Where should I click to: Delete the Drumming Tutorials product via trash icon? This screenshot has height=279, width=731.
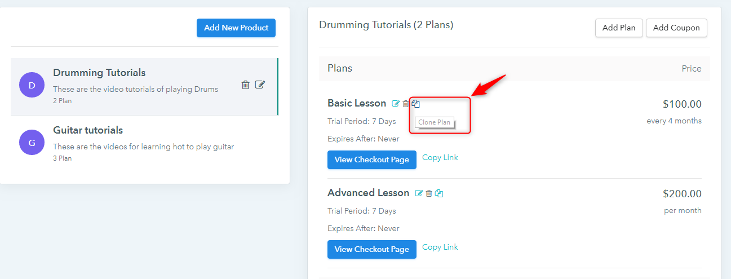[245, 85]
